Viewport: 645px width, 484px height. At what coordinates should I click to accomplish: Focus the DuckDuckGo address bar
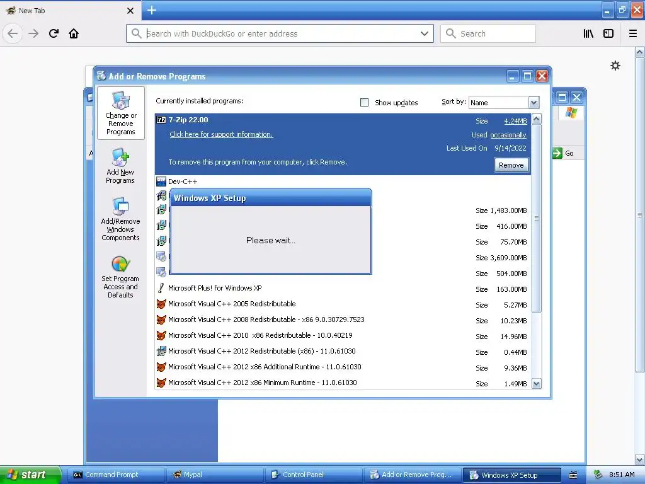[280, 33]
